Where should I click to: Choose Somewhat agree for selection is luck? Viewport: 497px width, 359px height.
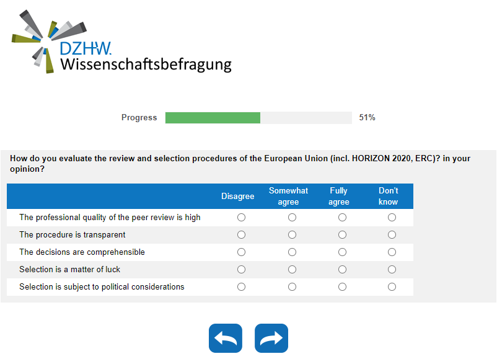pos(292,270)
